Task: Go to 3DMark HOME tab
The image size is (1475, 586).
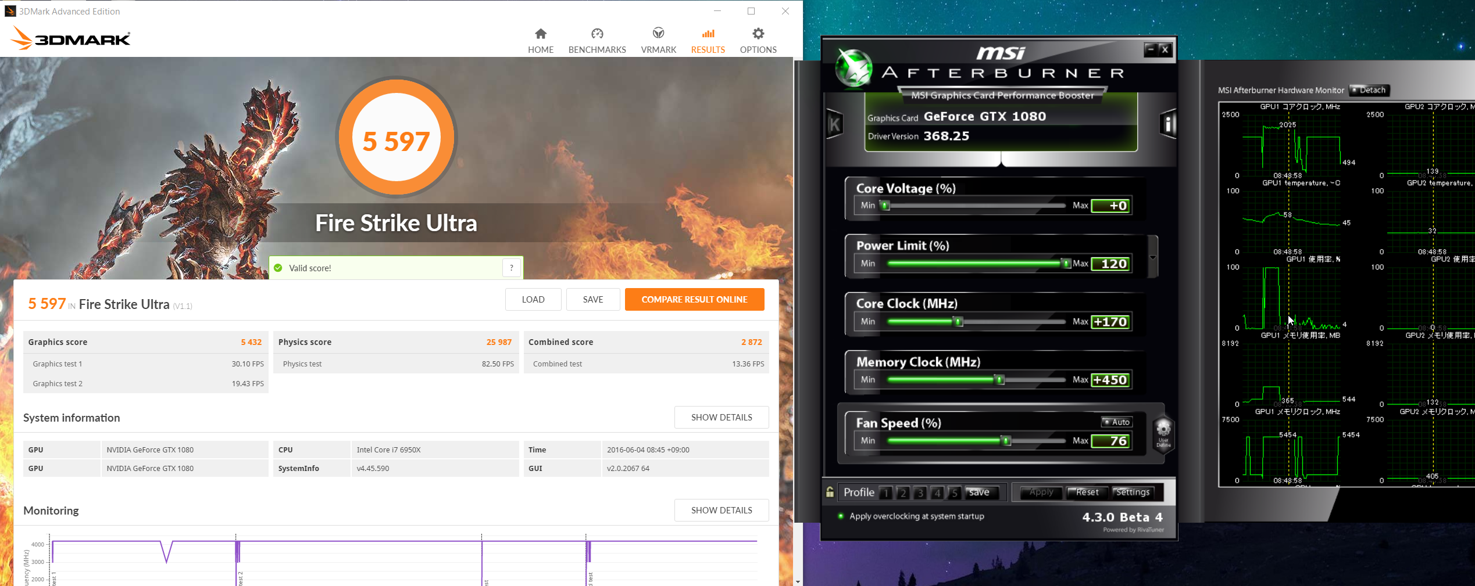Action: pos(540,41)
